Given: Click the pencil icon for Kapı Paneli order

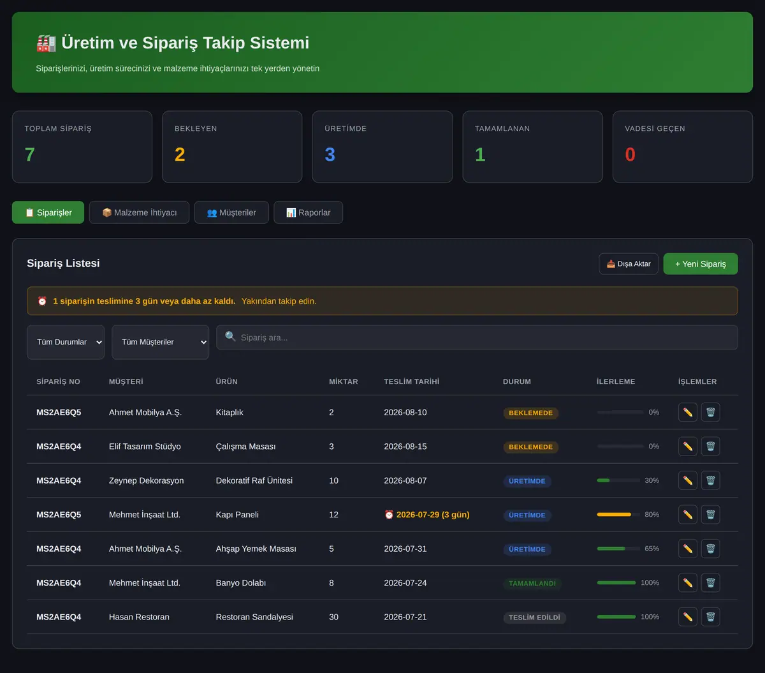Looking at the screenshot, I should [688, 514].
